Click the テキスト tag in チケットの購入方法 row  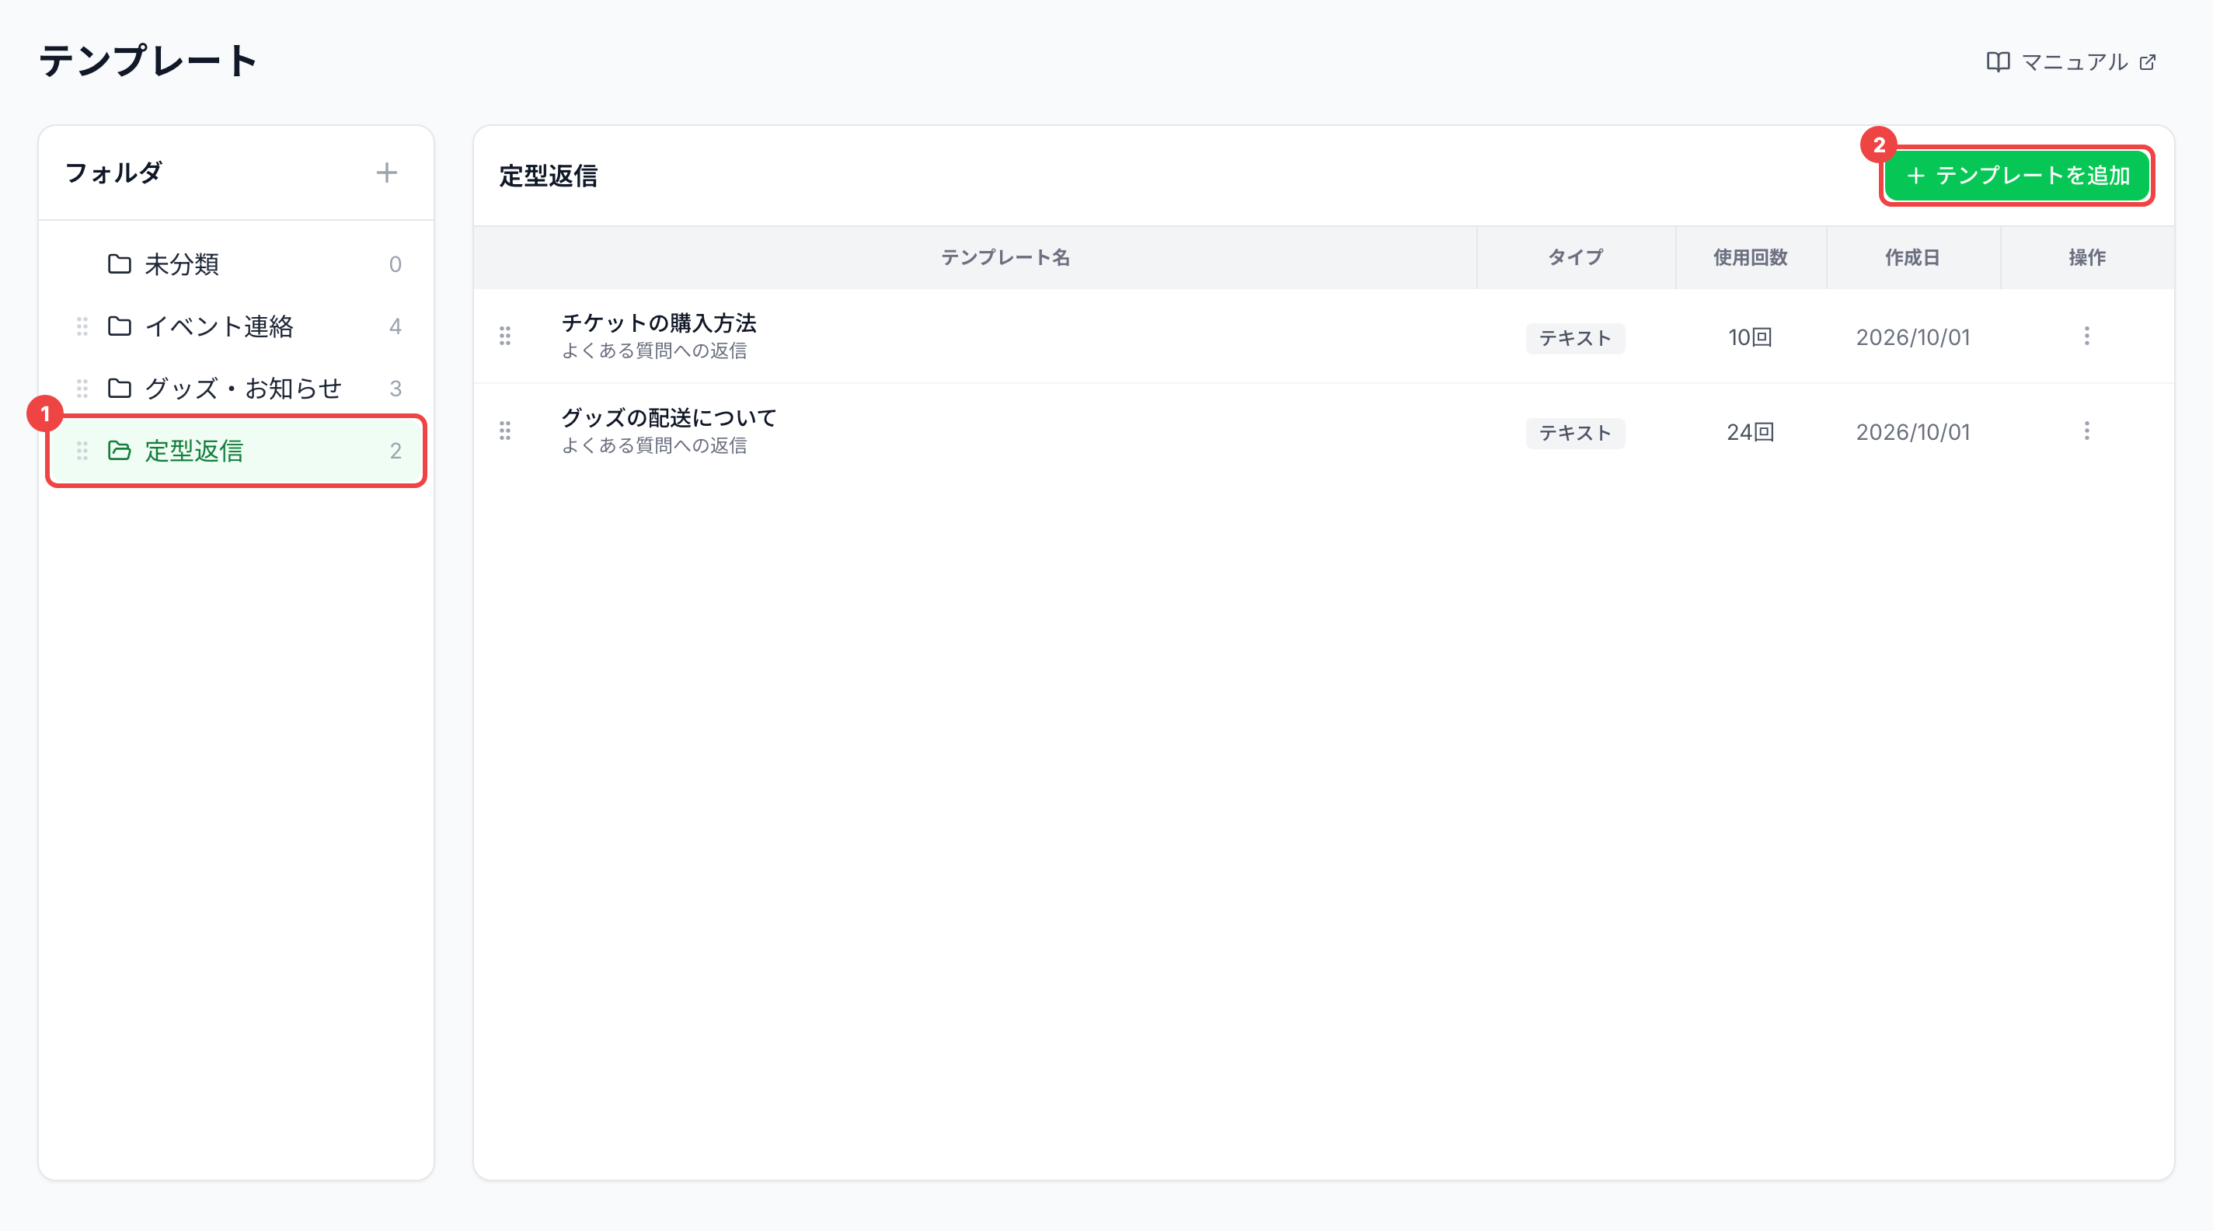pos(1576,337)
